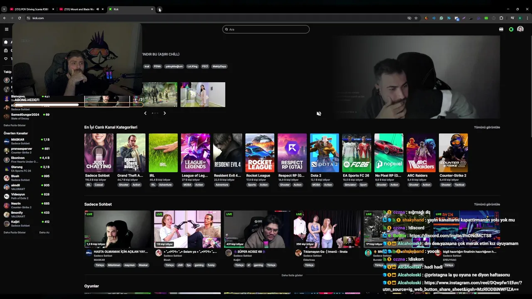The image size is (532, 299).
Task: Click the Ara search field
Action: [x=266, y=29]
